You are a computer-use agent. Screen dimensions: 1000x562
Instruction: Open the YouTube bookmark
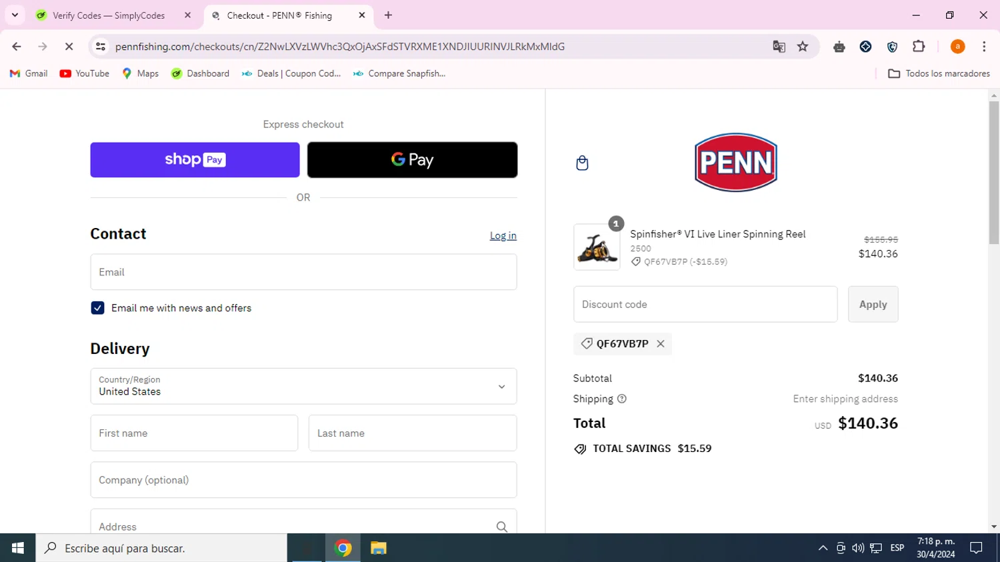click(85, 73)
